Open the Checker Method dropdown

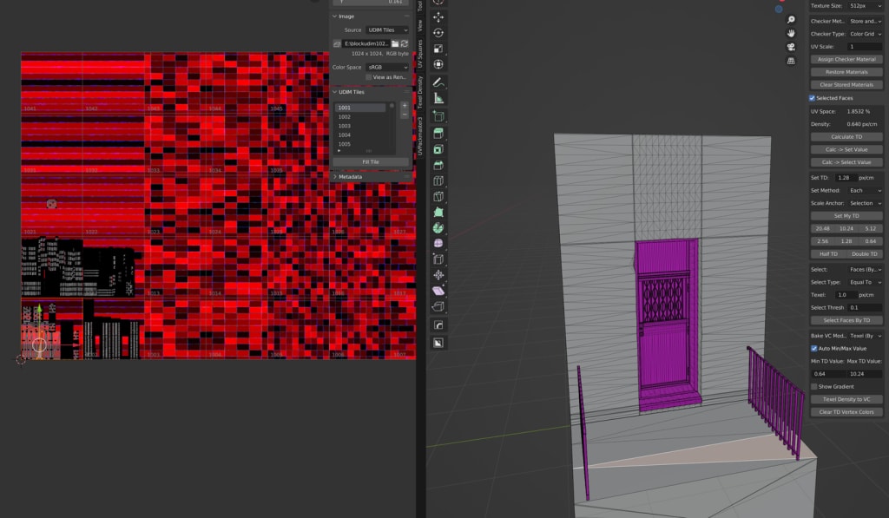866,21
